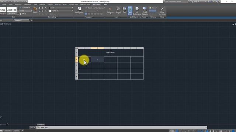Click Close Text Editor
The width and height of the screenshot is (236, 132).
pyautogui.click(x=162, y=11)
